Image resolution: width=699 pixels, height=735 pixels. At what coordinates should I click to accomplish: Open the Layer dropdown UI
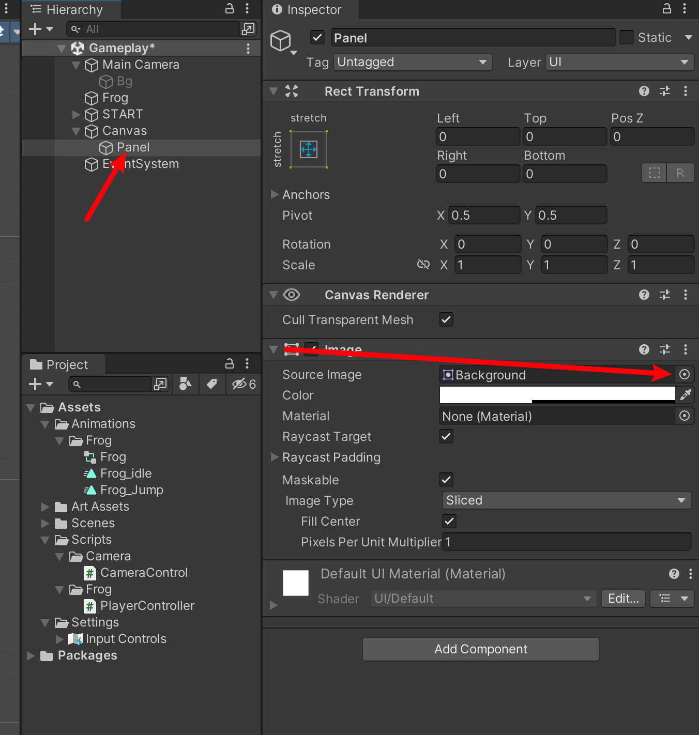[x=618, y=62]
